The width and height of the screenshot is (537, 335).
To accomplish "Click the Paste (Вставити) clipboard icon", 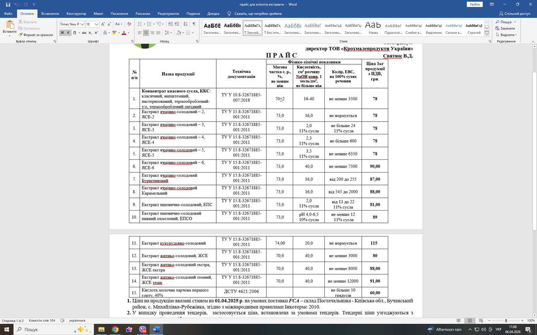I will pyautogui.click(x=10, y=25).
